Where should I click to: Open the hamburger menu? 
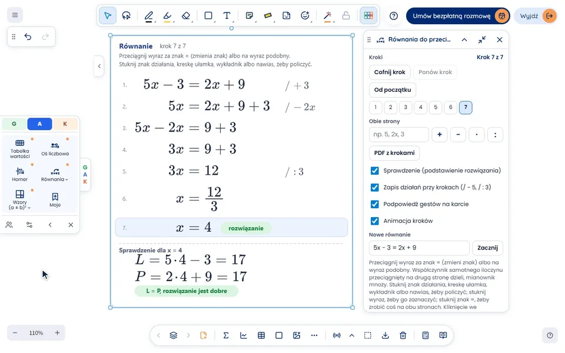click(x=15, y=15)
